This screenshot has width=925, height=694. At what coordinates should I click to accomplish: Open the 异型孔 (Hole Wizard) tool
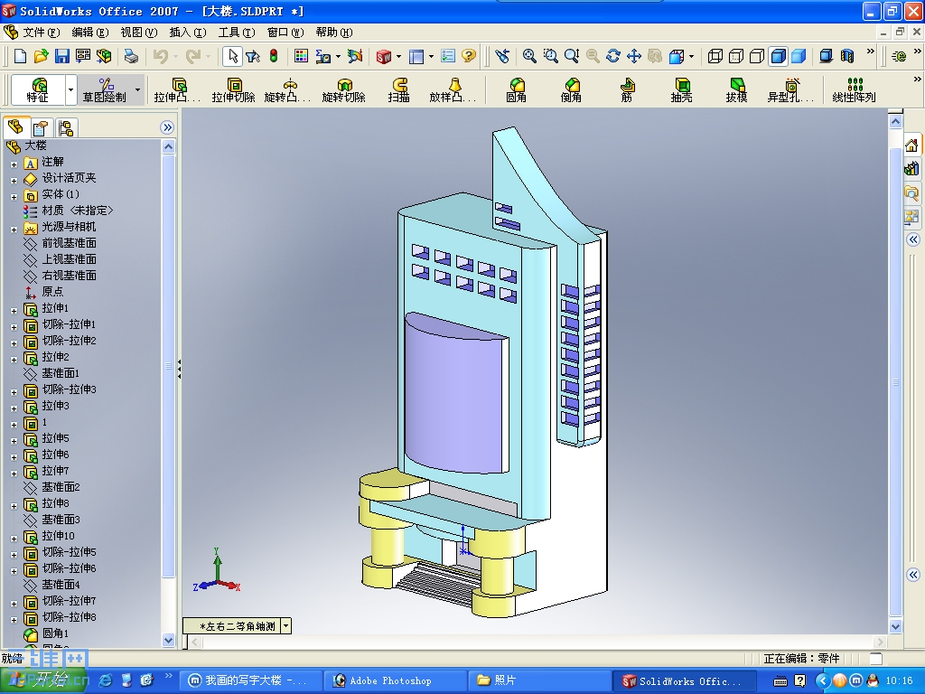[x=790, y=90]
